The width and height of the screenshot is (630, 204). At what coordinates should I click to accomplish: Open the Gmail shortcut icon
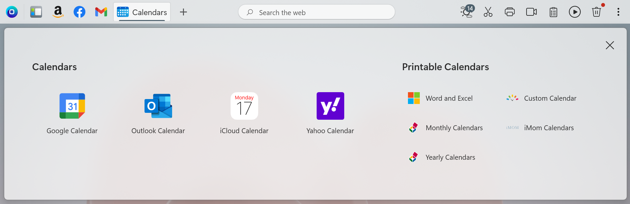click(x=101, y=12)
